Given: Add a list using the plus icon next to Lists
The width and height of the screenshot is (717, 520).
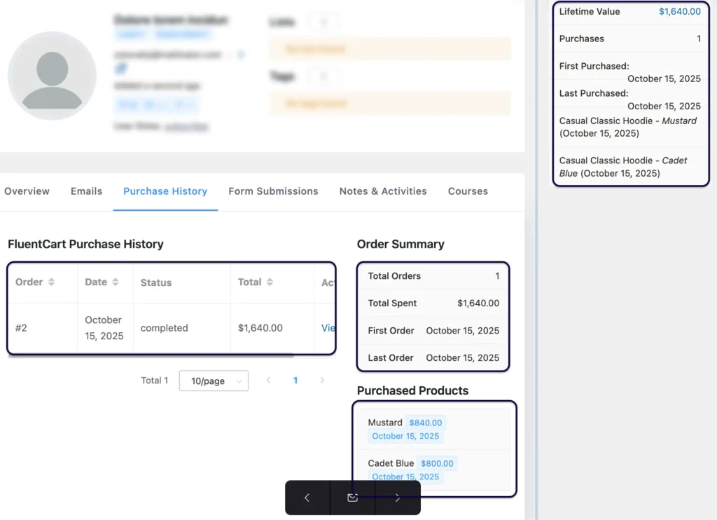Looking at the screenshot, I should point(324,22).
